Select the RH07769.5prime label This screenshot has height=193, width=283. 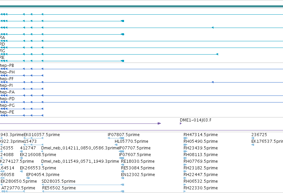click(x=201, y=161)
